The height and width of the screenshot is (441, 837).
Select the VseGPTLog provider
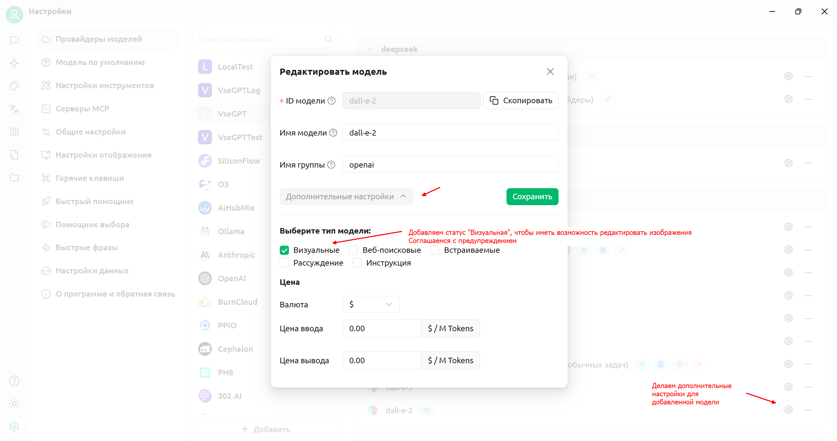click(x=231, y=90)
